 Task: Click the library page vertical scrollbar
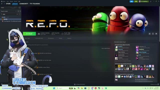point(159,24)
